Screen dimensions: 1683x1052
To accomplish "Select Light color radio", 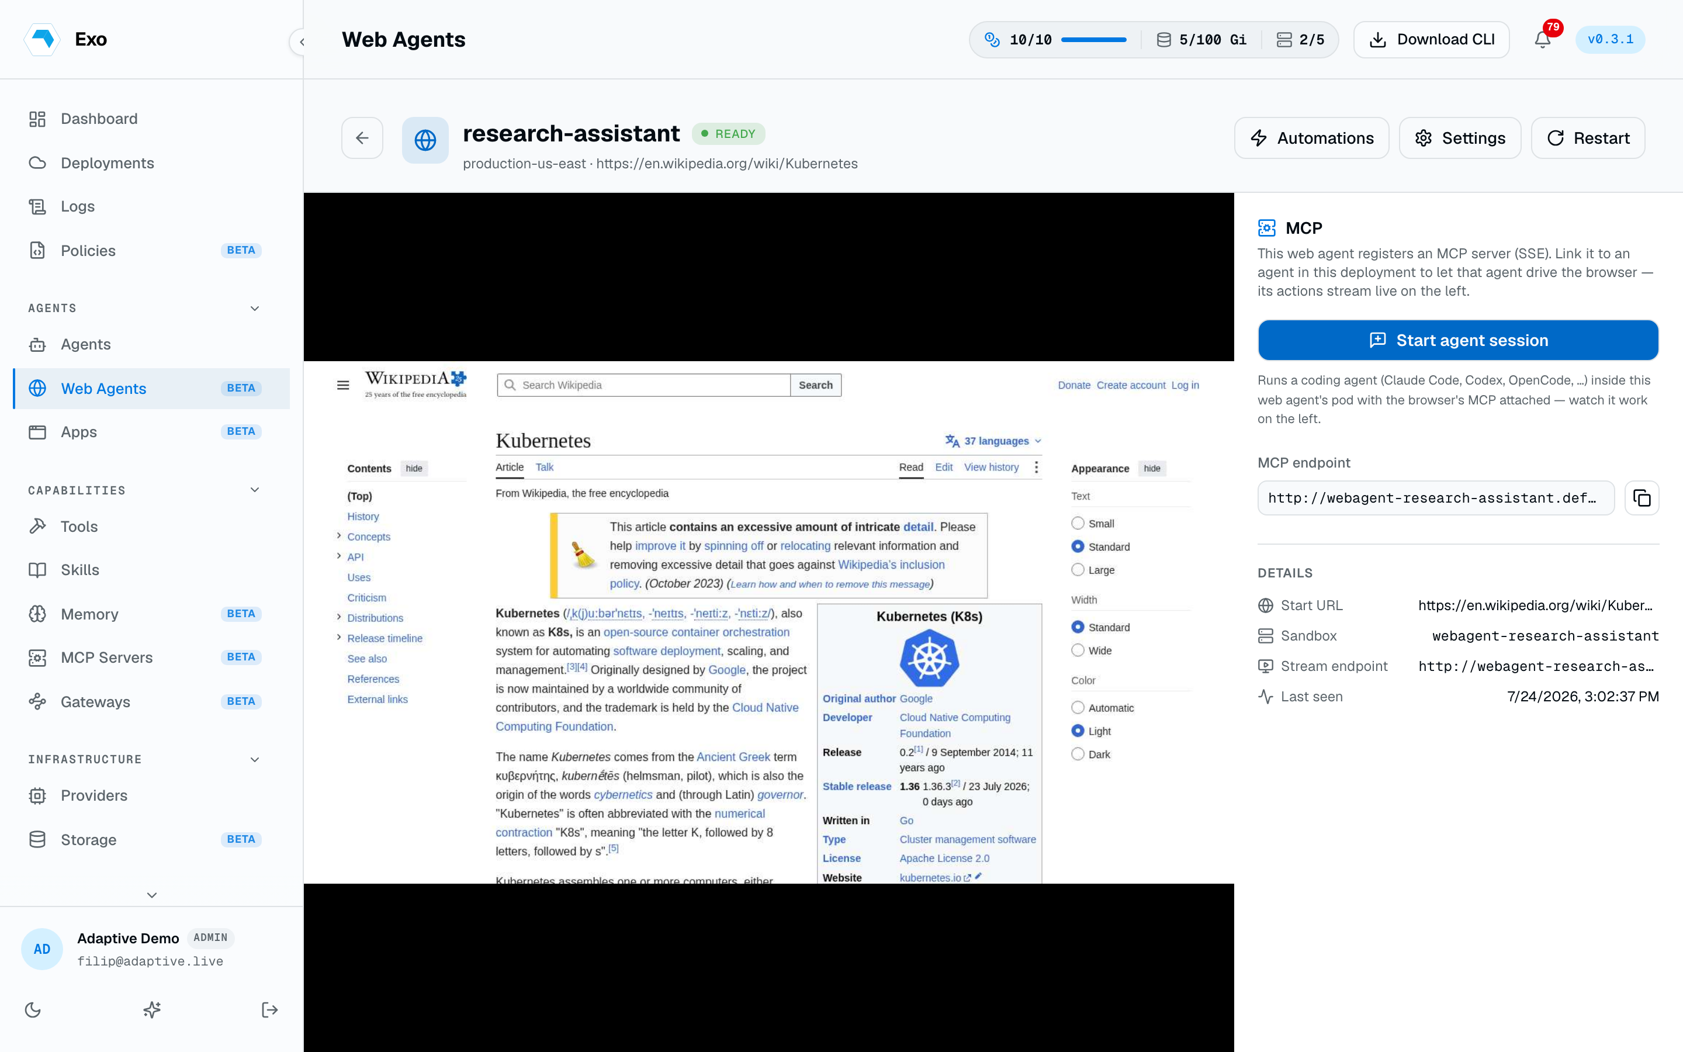I will (x=1078, y=731).
